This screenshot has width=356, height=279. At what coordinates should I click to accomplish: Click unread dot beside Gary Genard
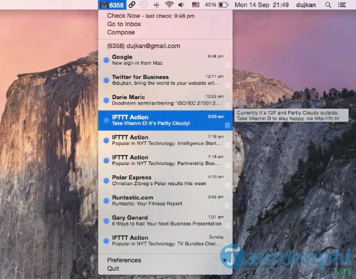[106, 221]
